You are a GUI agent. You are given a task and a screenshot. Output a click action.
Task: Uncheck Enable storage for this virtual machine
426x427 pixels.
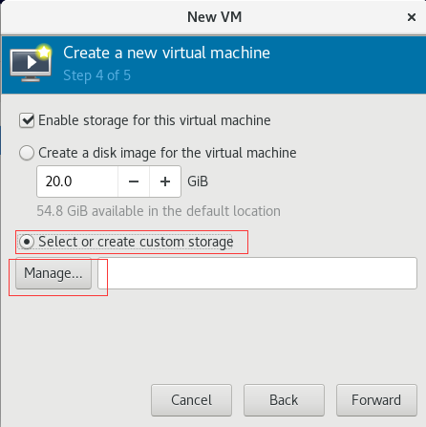(27, 120)
